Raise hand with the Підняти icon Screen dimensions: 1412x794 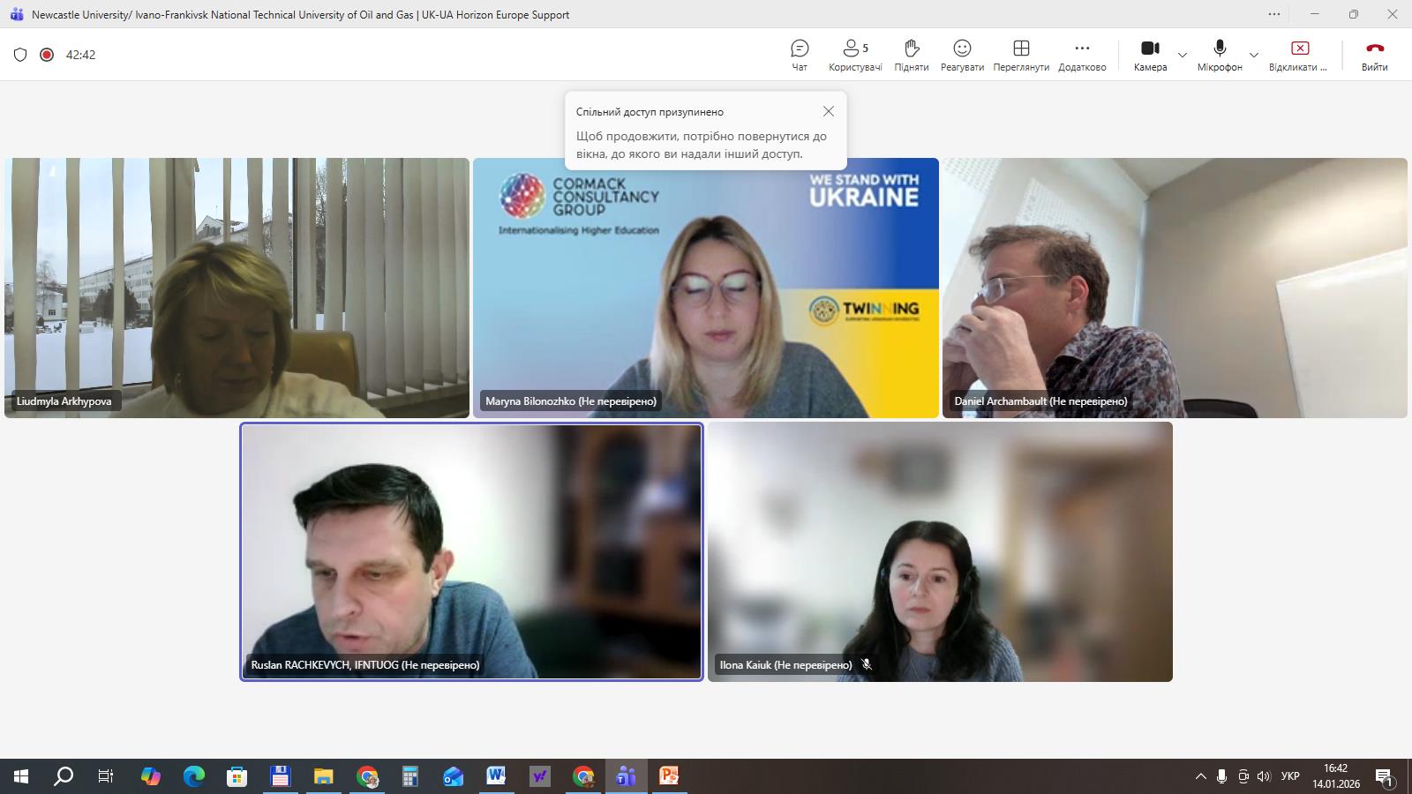pyautogui.click(x=912, y=49)
